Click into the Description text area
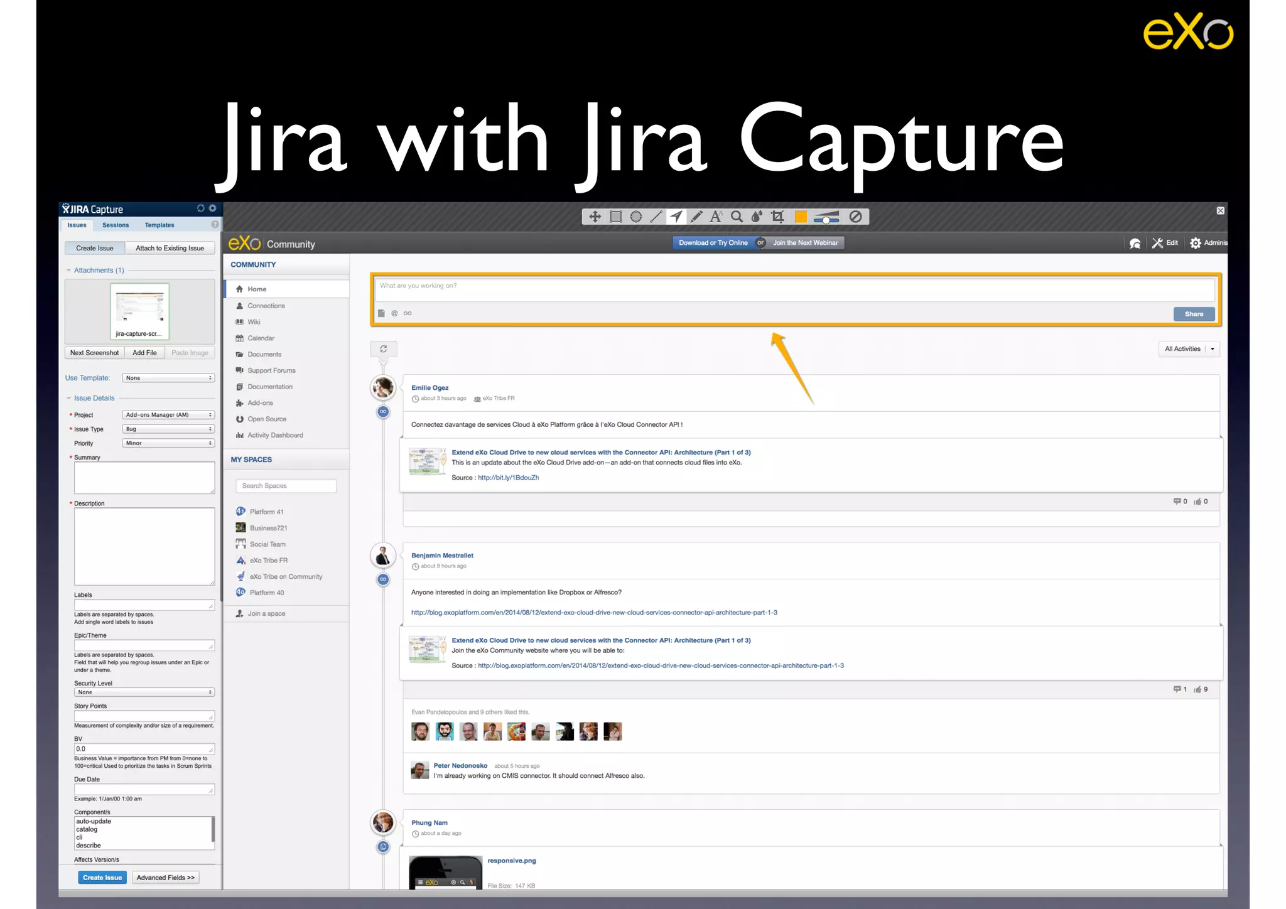1286x909 pixels. click(x=144, y=547)
